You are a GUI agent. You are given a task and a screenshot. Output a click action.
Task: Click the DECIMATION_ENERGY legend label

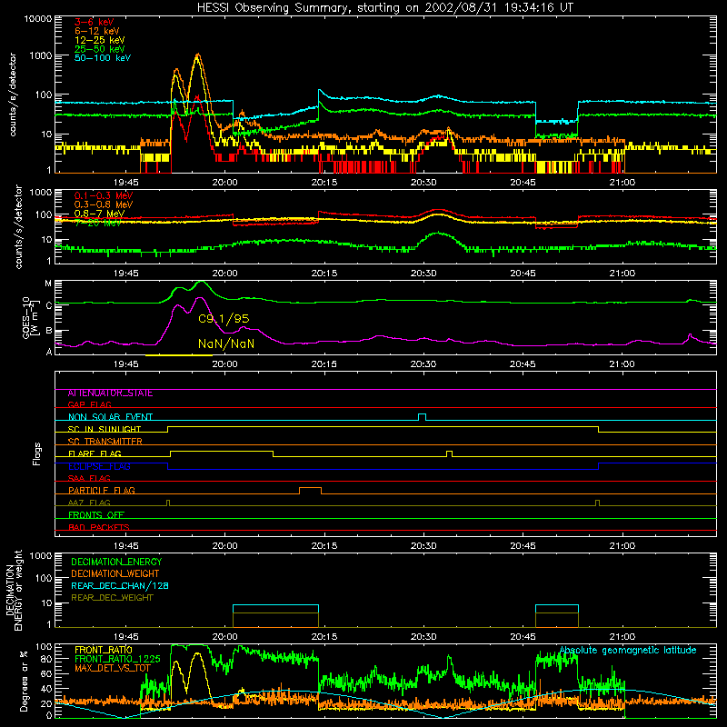tap(116, 562)
